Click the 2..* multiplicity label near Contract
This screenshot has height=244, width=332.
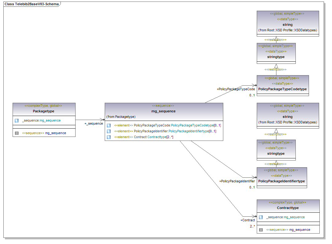point(252,226)
